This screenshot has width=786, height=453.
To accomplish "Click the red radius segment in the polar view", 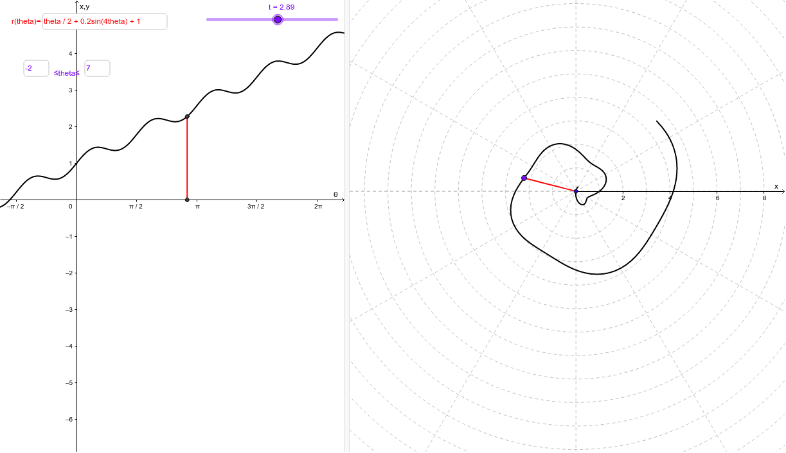I will point(550,185).
